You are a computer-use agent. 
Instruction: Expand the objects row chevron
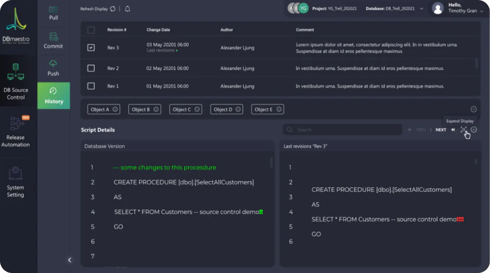[474, 109]
